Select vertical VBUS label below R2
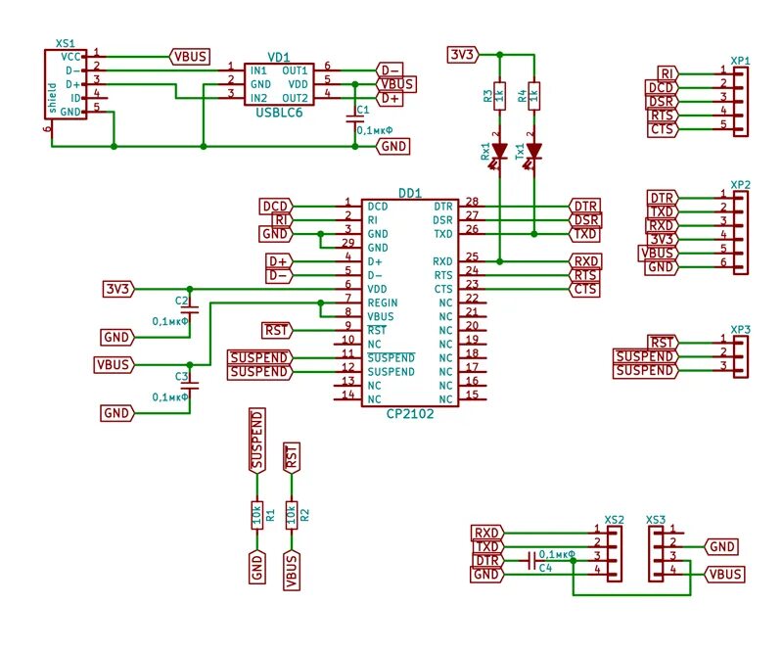Image resolution: width=783 pixels, height=651 pixels. point(291,570)
